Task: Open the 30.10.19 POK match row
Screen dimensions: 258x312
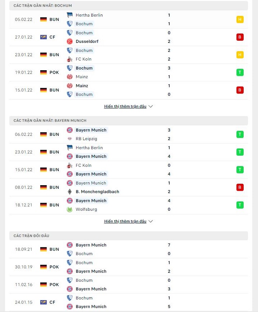Action: 129,267
